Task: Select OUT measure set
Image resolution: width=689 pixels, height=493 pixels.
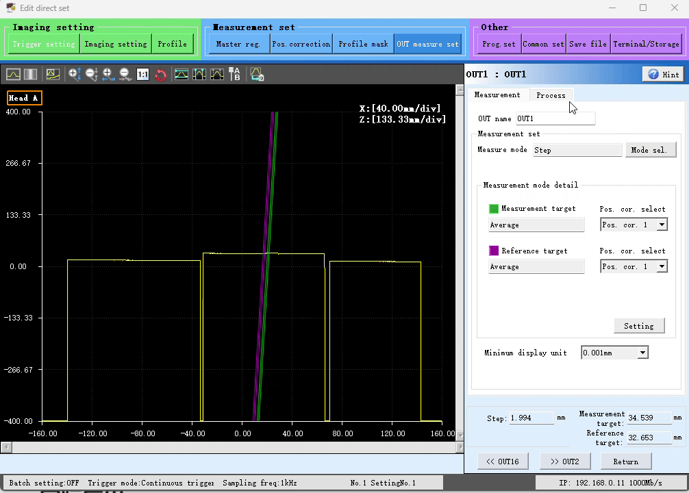Action: [x=427, y=44]
